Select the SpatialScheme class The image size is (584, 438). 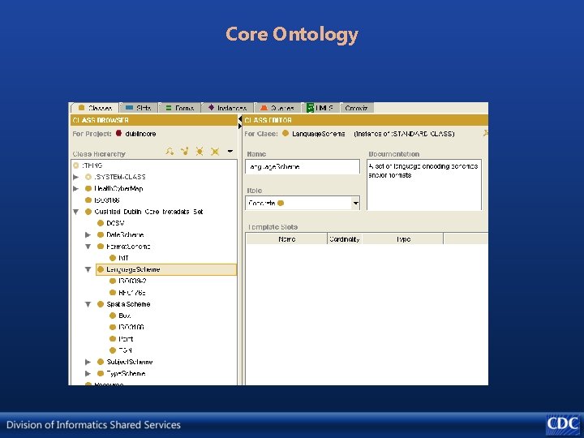point(124,304)
